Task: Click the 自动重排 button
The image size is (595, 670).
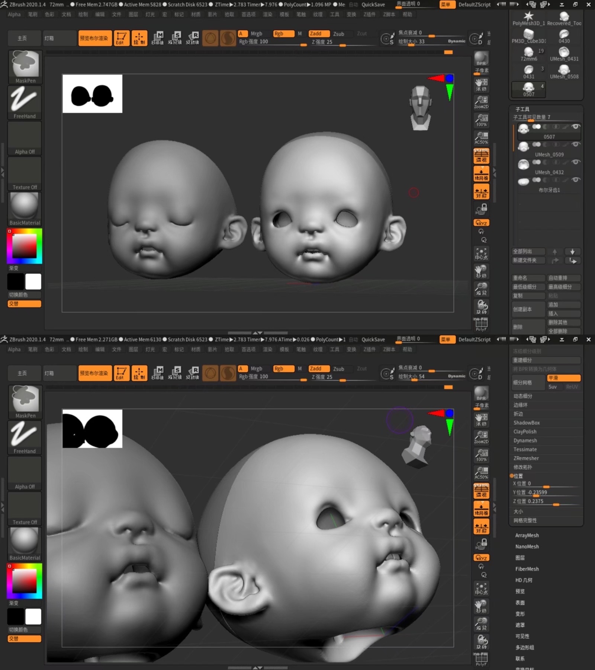Action: (563, 278)
